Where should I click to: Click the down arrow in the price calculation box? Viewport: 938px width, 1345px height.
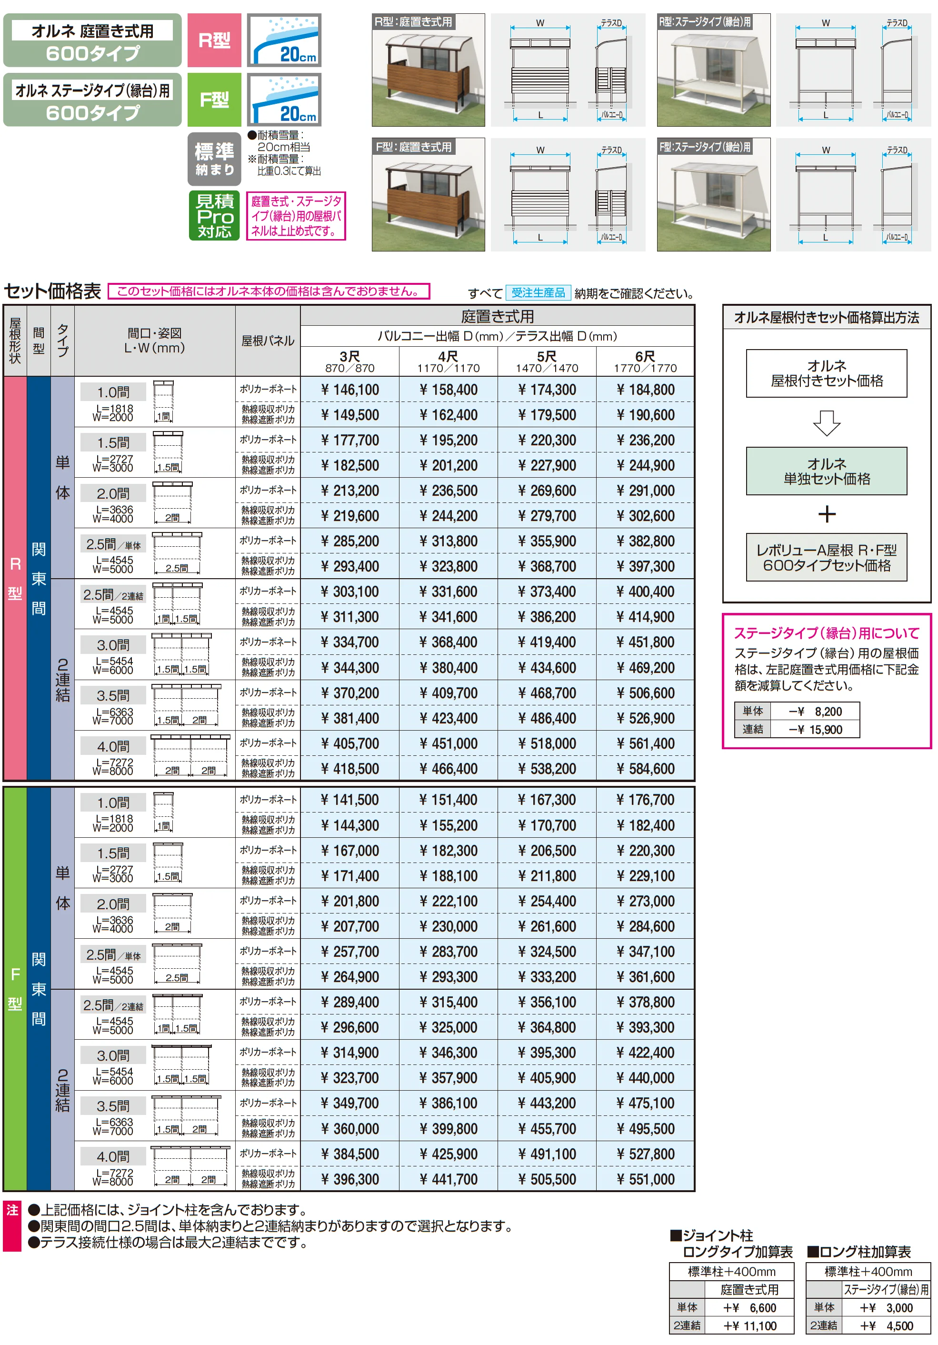click(x=826, y=422)
